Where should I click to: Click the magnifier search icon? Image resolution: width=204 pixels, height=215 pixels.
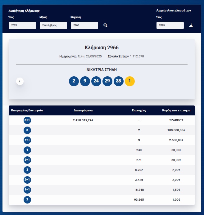[106, 25]
